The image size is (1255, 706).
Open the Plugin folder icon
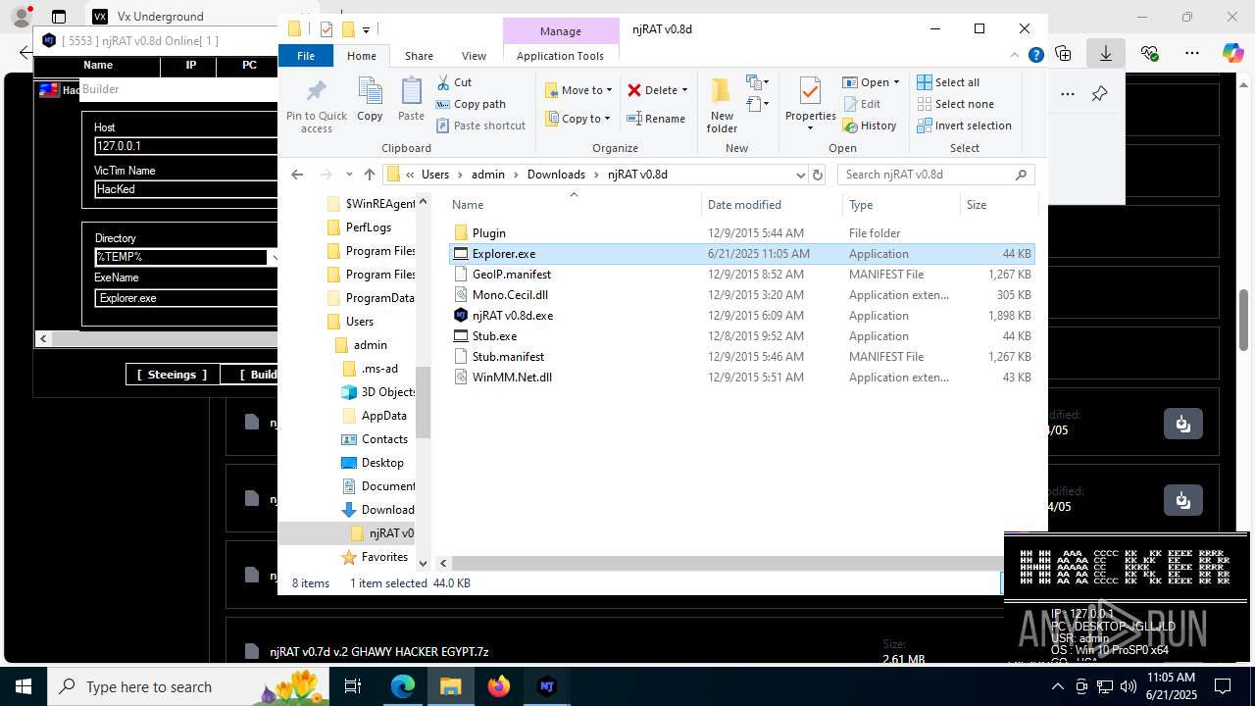(x=461, y=233)
